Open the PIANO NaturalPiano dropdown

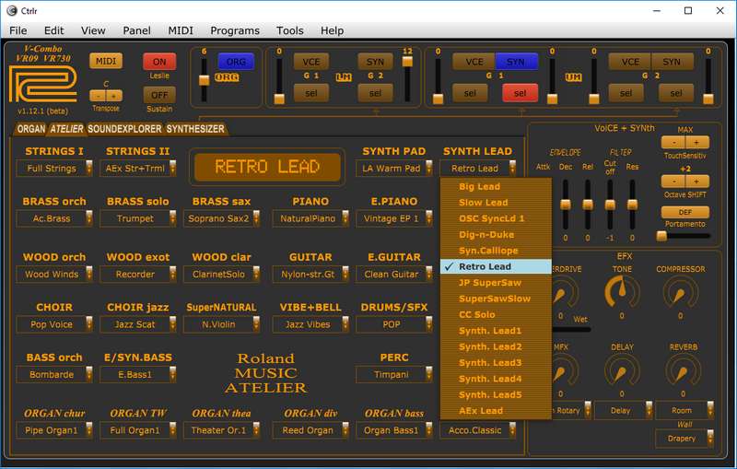pyautogui.click(x=310, y=218)
